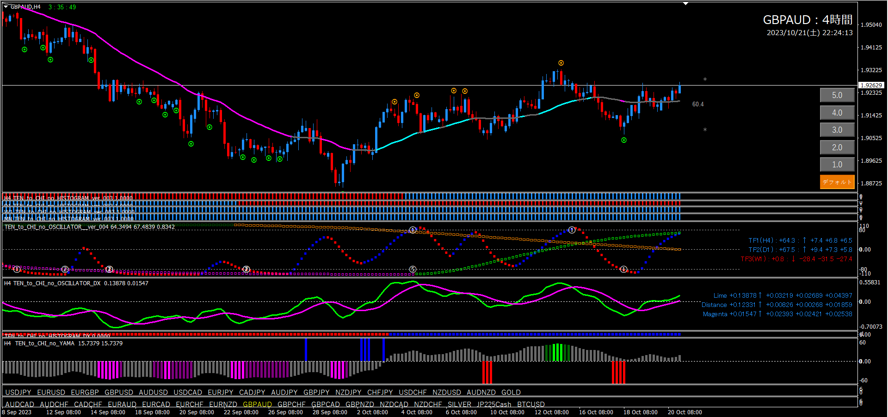Change chart to EURJPY

point(221,392)
